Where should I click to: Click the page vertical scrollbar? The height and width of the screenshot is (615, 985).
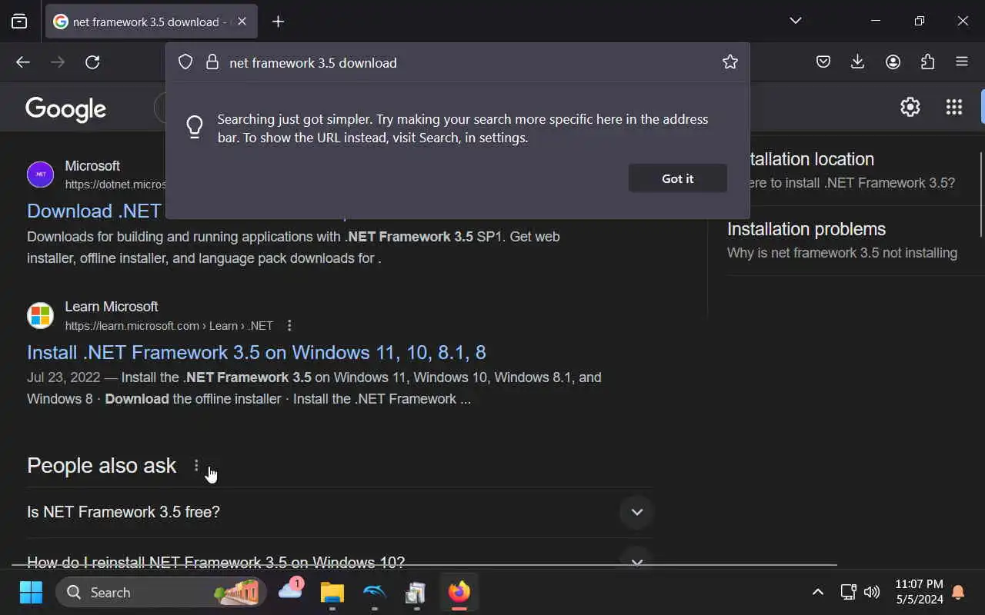pos(981,194)
